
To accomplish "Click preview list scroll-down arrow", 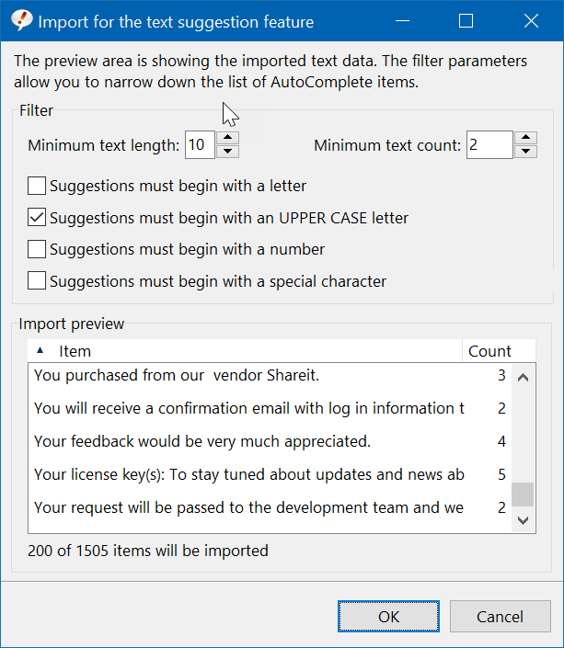I will [523, 520].
